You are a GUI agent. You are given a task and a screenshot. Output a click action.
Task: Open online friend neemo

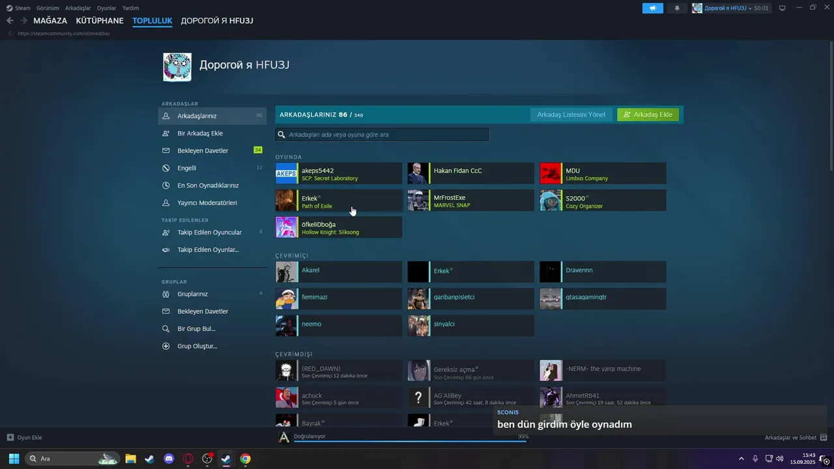pyautogui.click(x=339, y=326)
